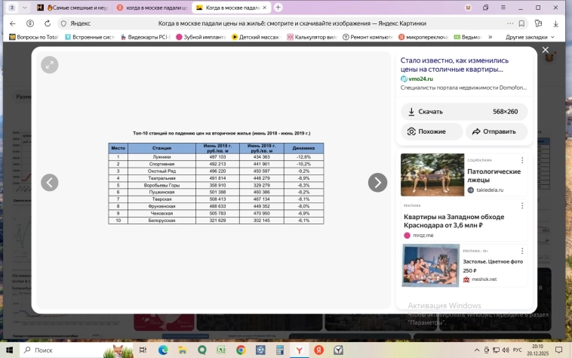572x358 pixels.
Task: Open options menu for Патологические лжецы ad
Action: click(x=521, y=160)
